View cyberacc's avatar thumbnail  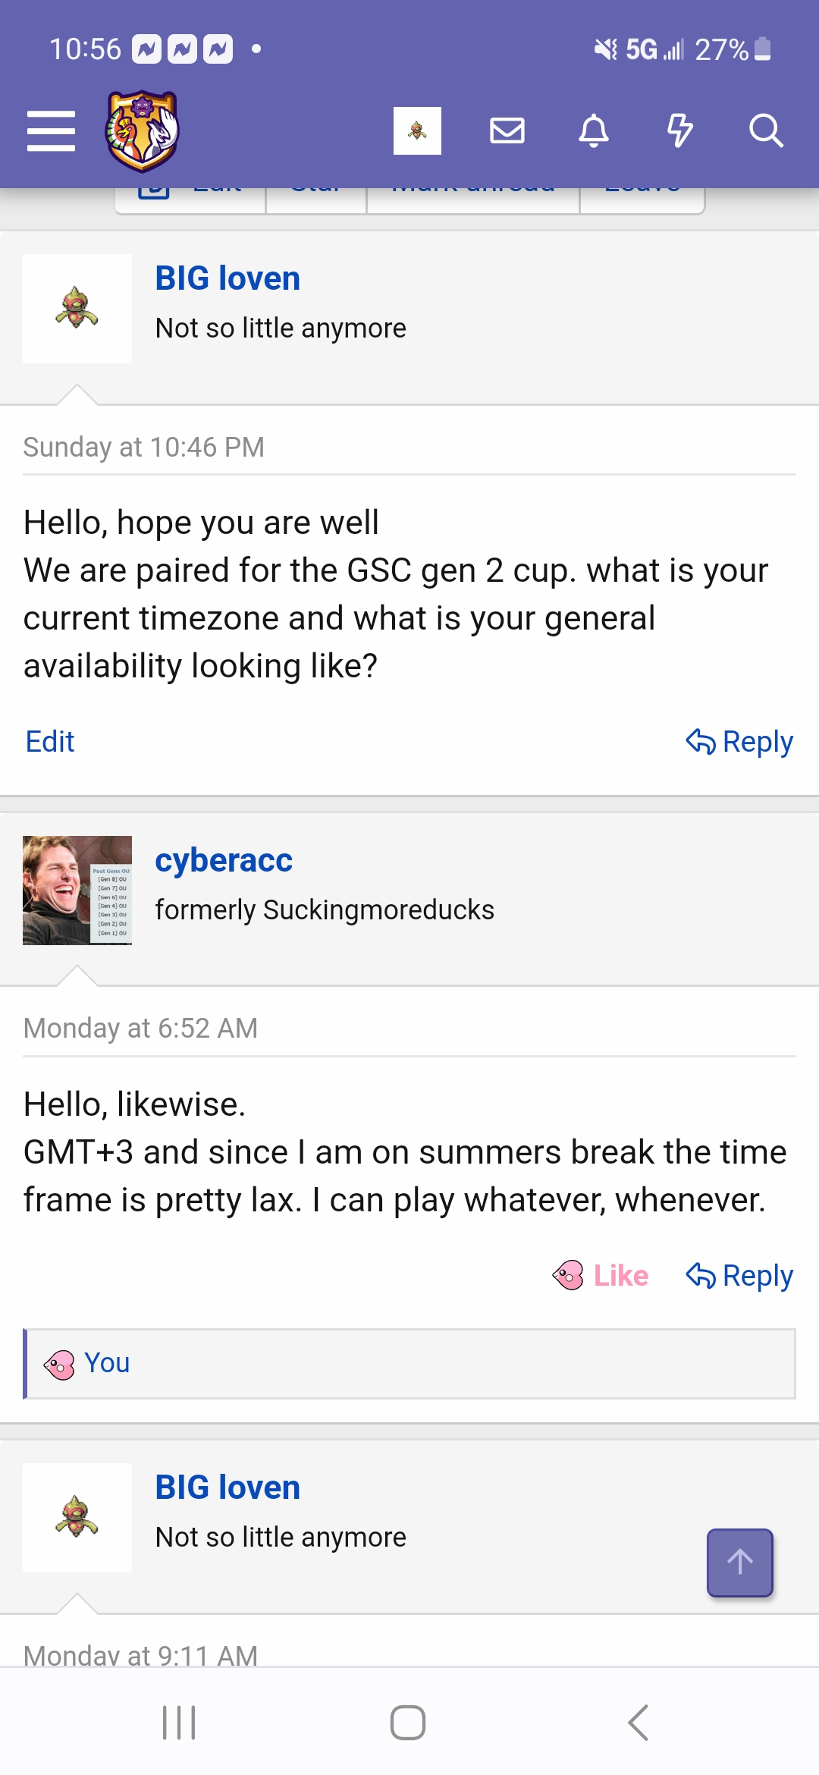point(77,891)
